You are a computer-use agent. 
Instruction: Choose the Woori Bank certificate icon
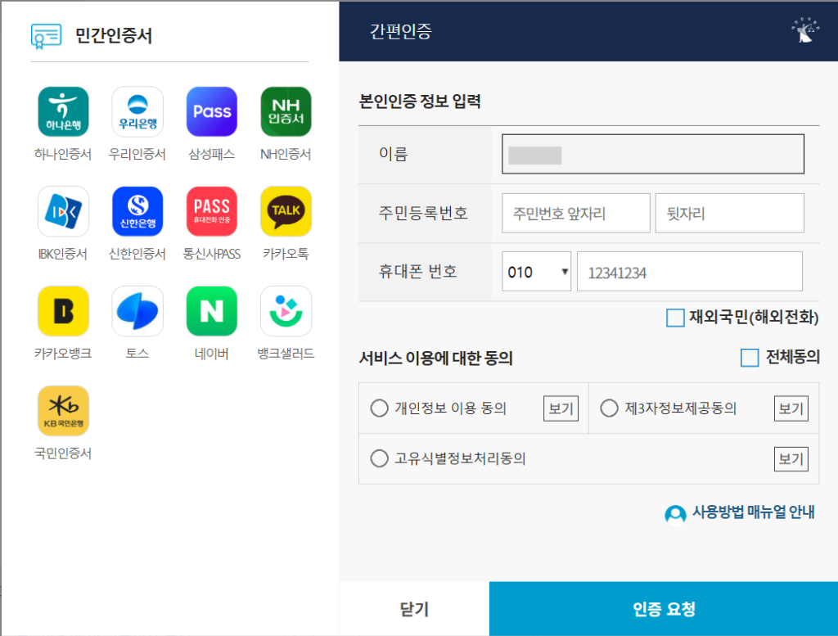coord(137,111)
